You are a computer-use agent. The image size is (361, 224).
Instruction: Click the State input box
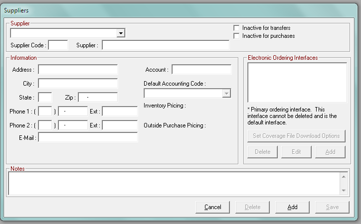tap(45, 98)
